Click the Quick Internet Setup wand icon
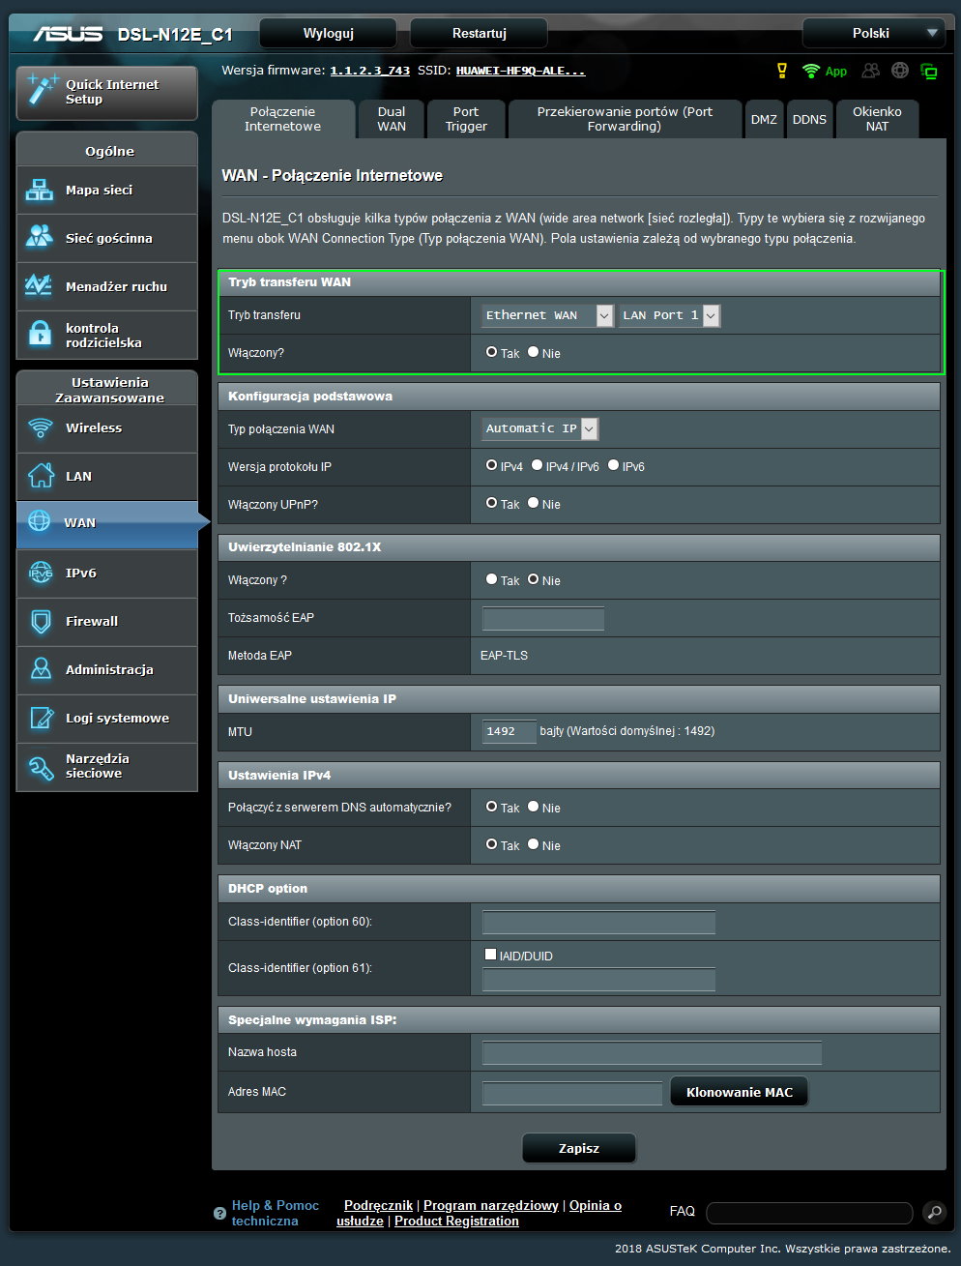 (x=42, y=90)
